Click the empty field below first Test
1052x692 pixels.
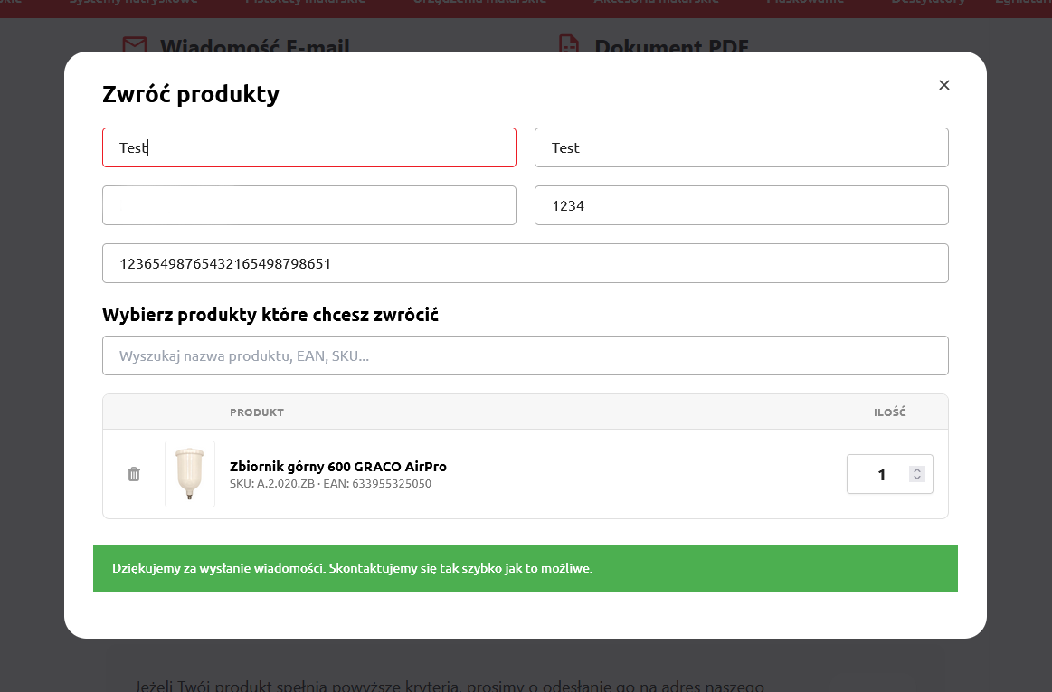pyautogui.click(x=309, y=205)
